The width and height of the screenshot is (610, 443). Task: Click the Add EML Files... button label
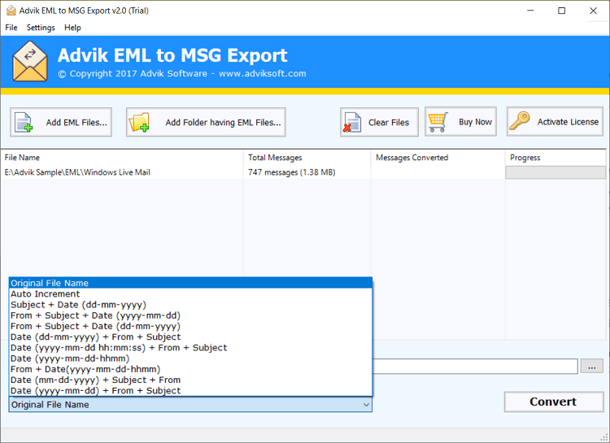pyautogui.click(x=76, y=123)
